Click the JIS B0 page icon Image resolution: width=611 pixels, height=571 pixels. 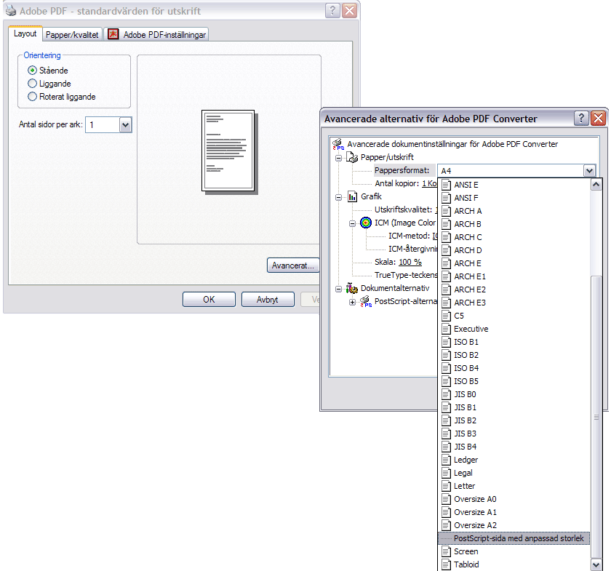(x=447, y=394)
